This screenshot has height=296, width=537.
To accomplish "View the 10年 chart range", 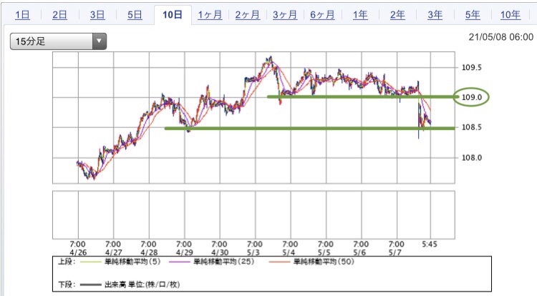I will 511,15.
